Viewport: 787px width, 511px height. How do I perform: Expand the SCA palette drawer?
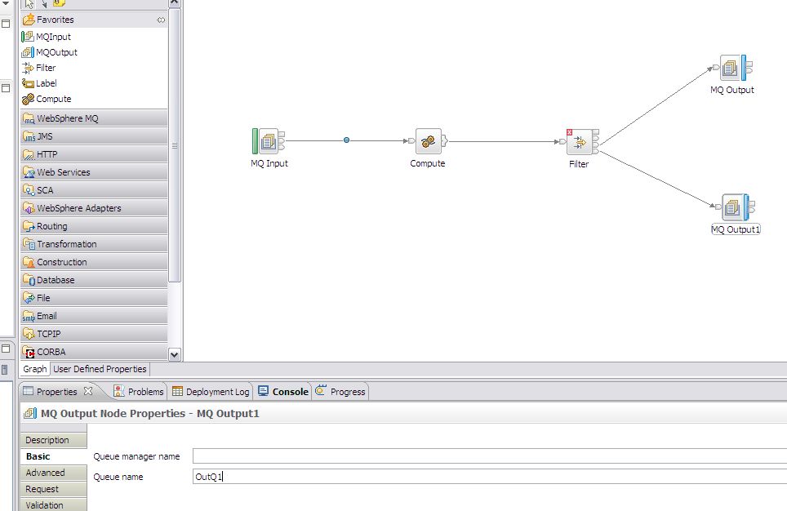pyautogui.click(x=94, y=190)
